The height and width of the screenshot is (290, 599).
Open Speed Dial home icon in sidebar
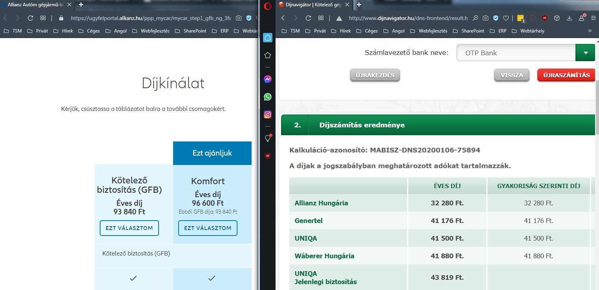[x=268, y=38]
